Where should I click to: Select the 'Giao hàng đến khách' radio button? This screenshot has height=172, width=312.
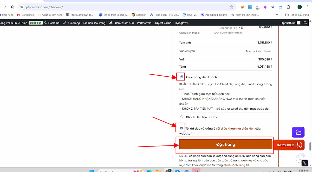coord(182,77)
